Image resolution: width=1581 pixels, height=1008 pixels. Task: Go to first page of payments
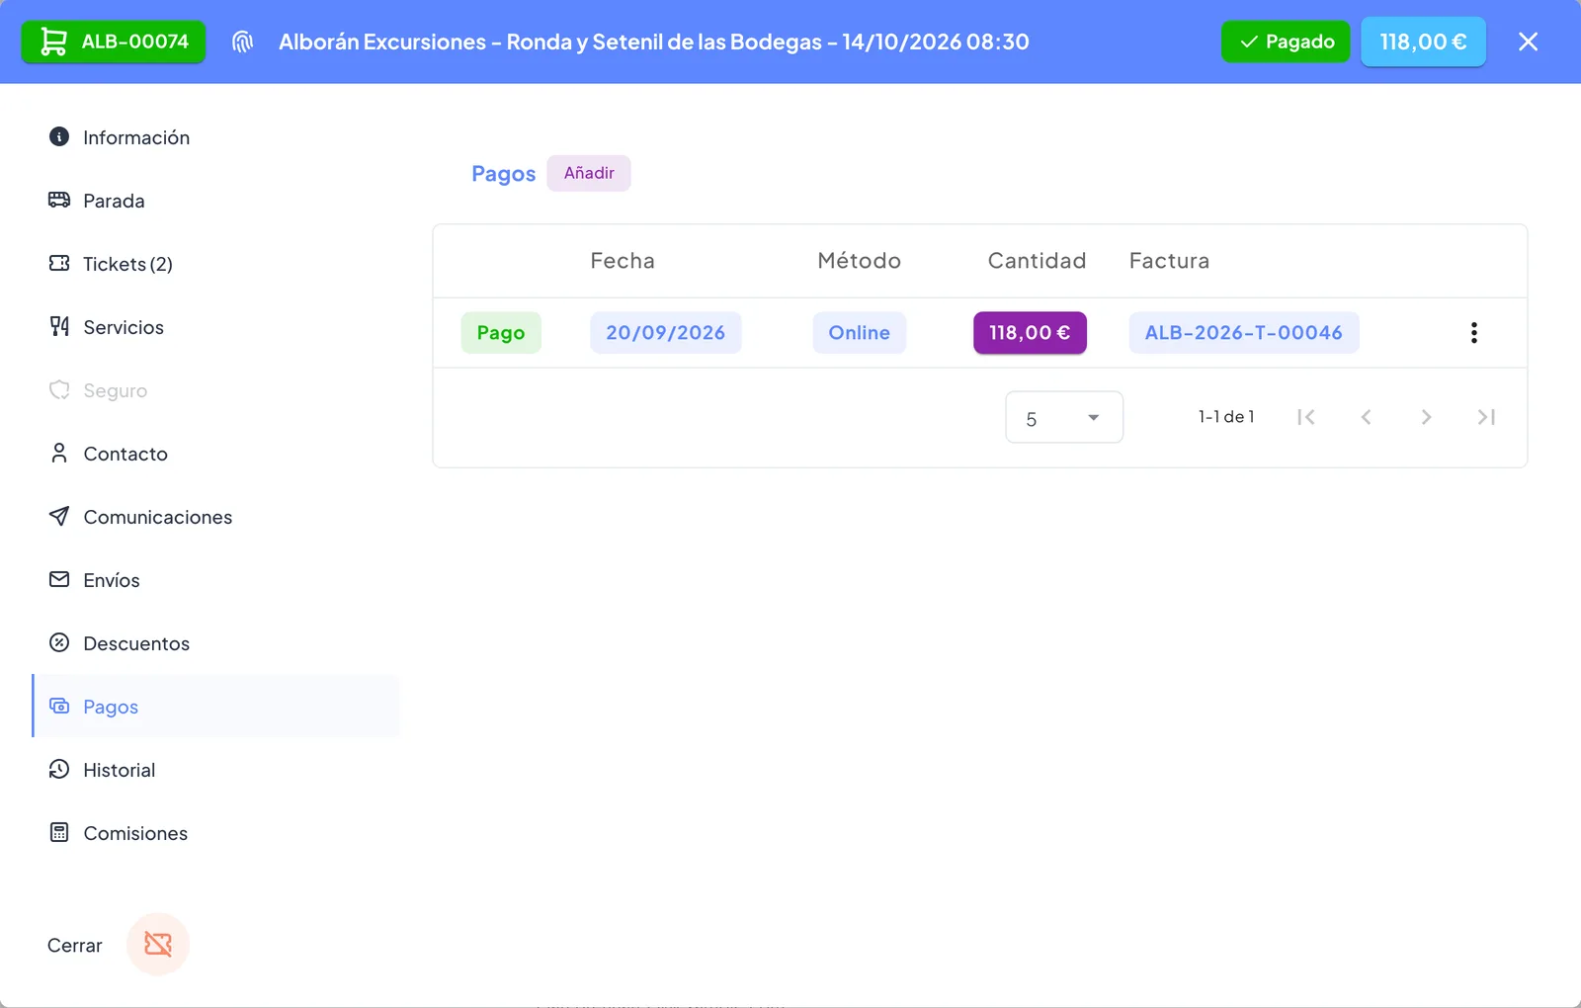click(x=1306, y=417)
